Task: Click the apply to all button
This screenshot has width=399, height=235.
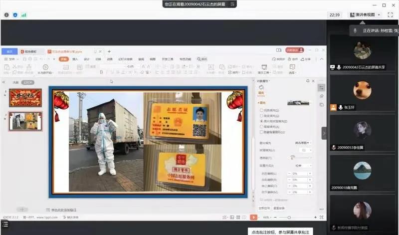Action: tap(264, 208)
